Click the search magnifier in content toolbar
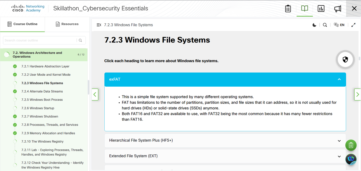 (x=325, y=25)
